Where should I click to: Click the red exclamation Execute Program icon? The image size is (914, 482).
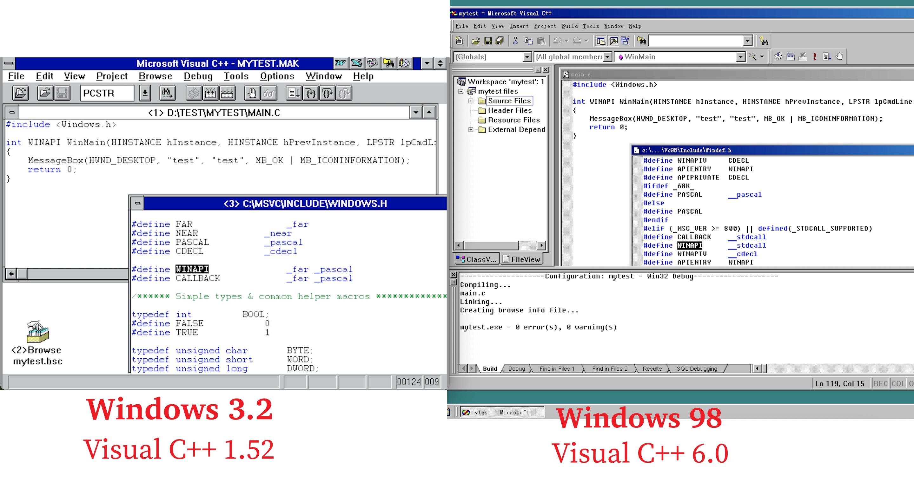coord(815,57)
